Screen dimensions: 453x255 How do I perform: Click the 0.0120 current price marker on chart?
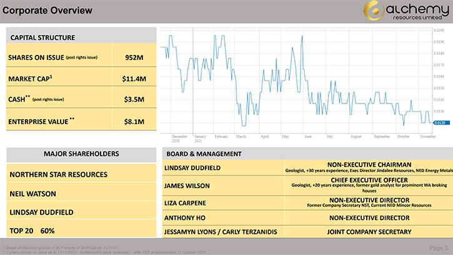pos(441,123)
